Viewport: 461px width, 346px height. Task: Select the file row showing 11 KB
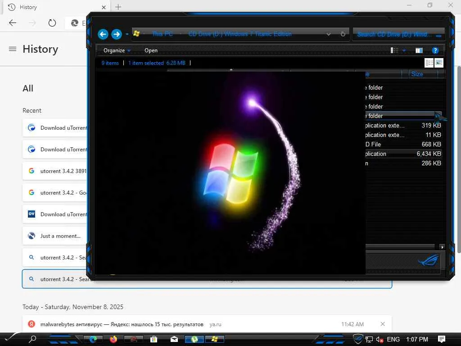(403, 135)
